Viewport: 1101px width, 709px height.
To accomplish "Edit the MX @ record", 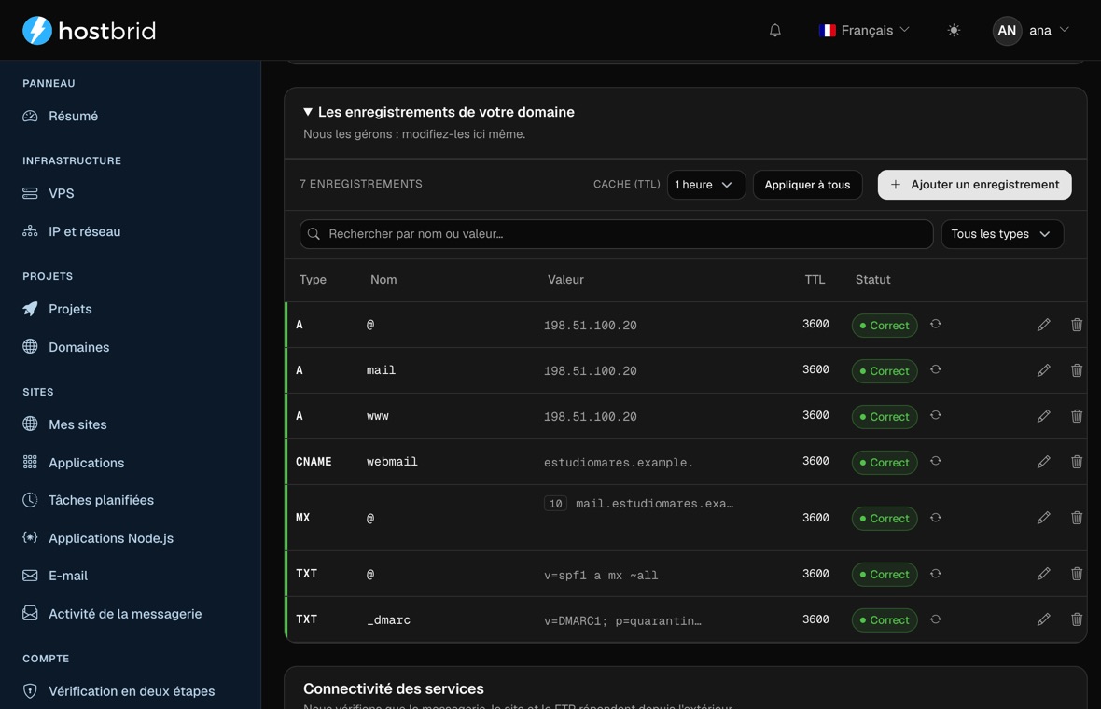I will click(x=1043, y=518).
